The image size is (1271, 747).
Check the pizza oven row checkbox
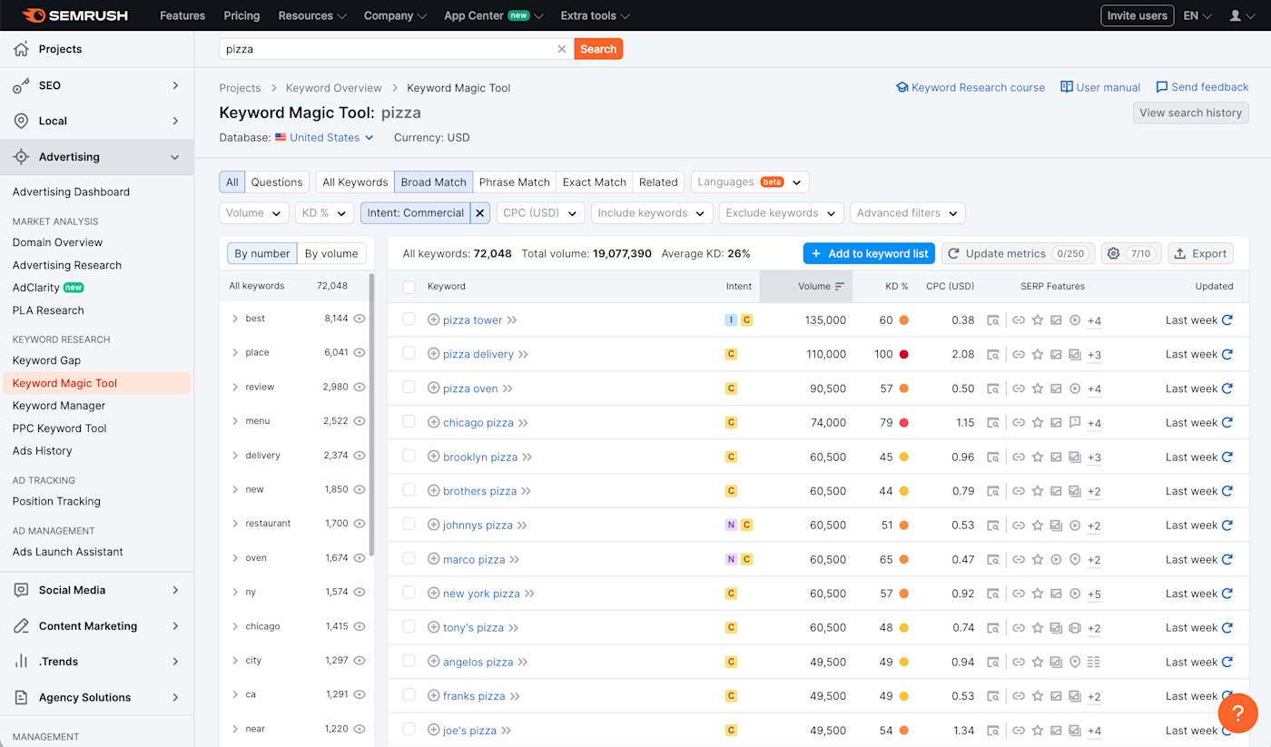409,388
